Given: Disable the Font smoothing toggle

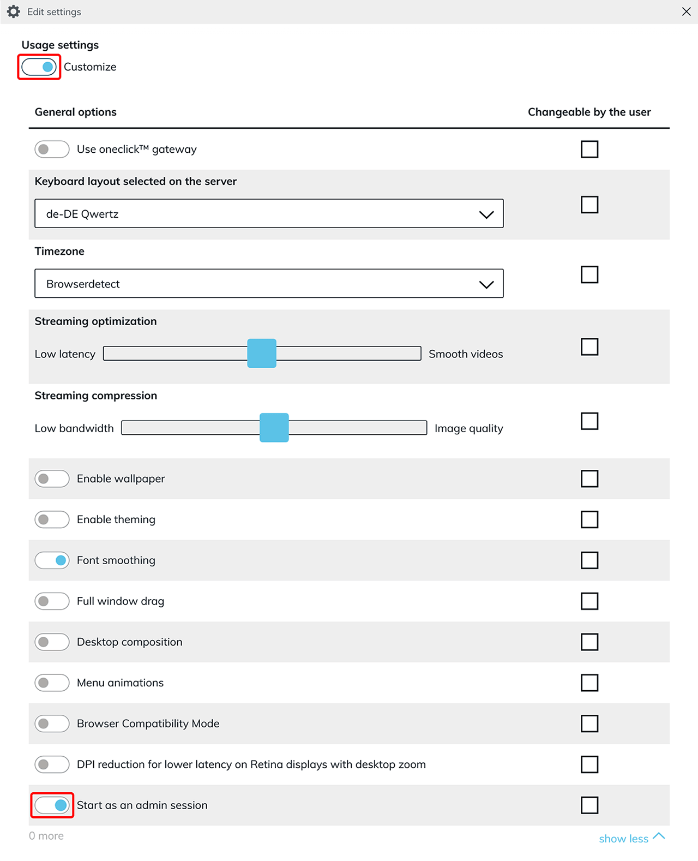Looking at the screenshot, I should 52,560.
